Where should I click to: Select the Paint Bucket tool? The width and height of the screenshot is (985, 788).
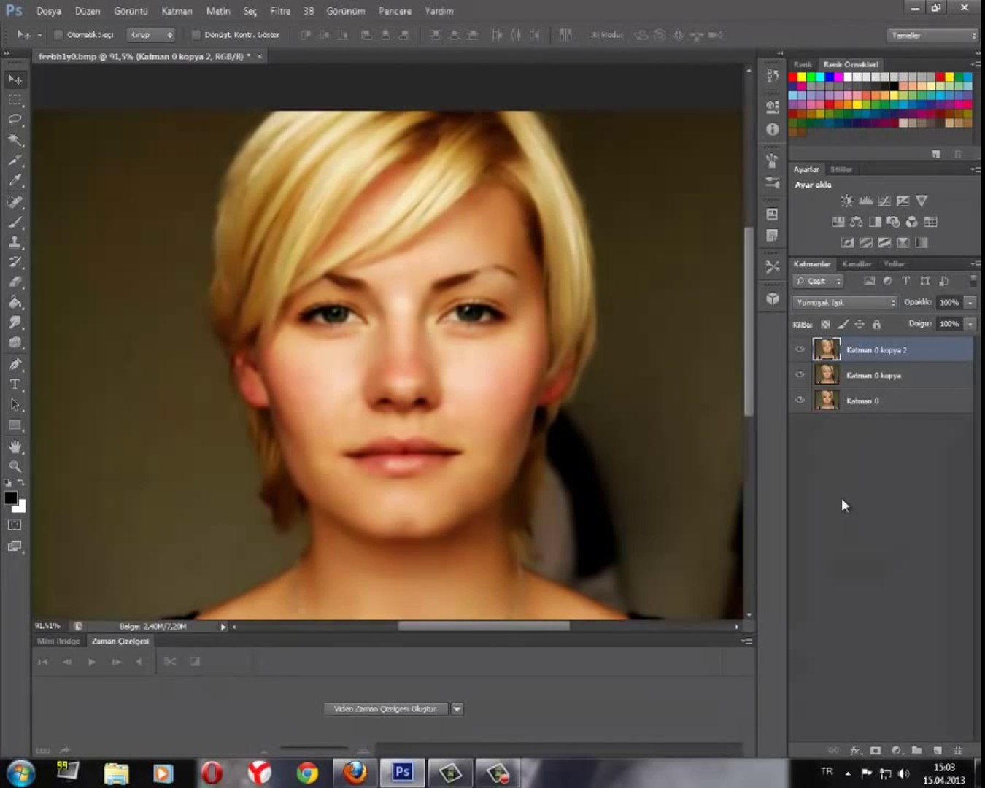15,303
